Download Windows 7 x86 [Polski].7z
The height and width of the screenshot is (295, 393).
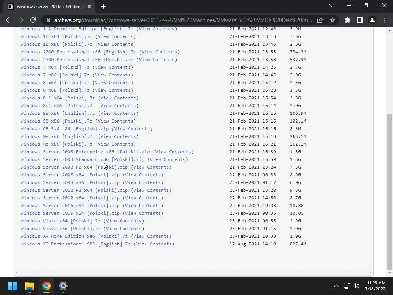tap(55, 75)
